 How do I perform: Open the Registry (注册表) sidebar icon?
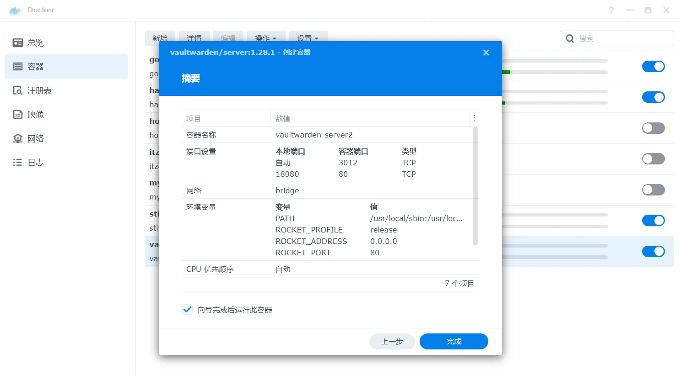(18, 90)
